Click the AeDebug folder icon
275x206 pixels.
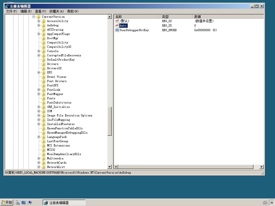coord(44,25)
